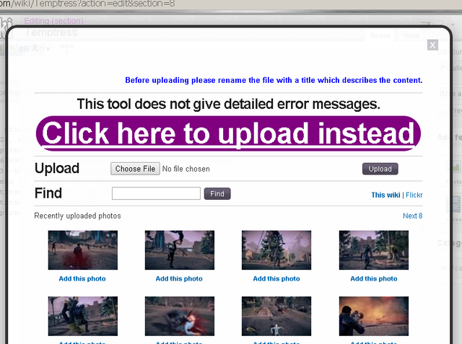
Task: Open the Choose File browser
Action: [x=135, y=169]
